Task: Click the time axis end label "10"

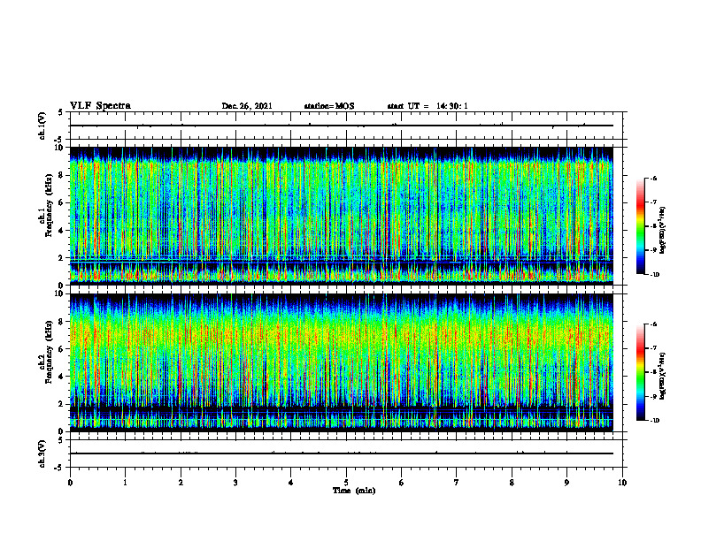Action: [x=622, y=483]
